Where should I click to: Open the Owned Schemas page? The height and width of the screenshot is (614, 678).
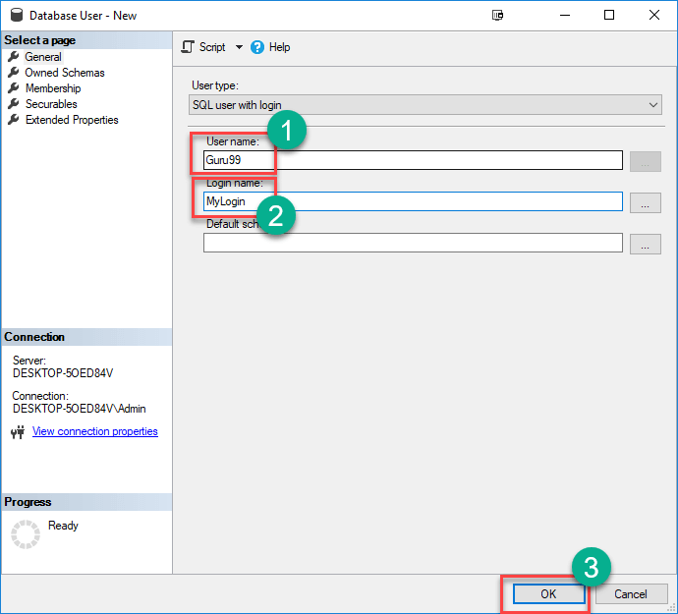[64, 73]
